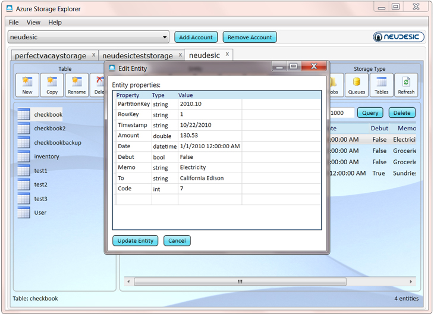Click the checkbookbackup table icon
434x316 pixels.
coord(24,142)
